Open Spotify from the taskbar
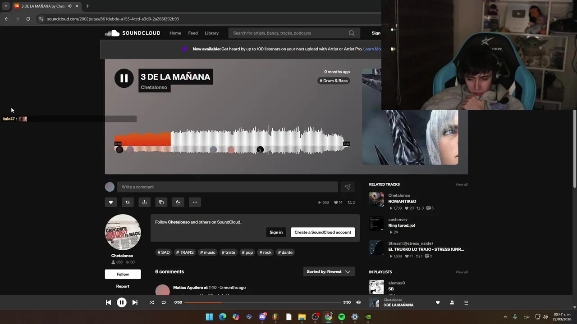 point(341,317)
